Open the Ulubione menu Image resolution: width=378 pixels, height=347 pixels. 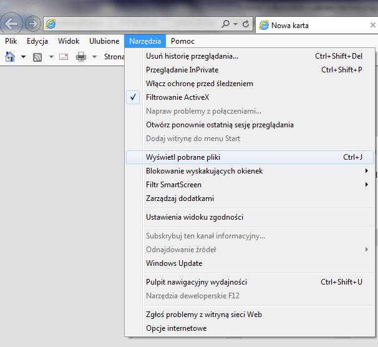(104, 41)
